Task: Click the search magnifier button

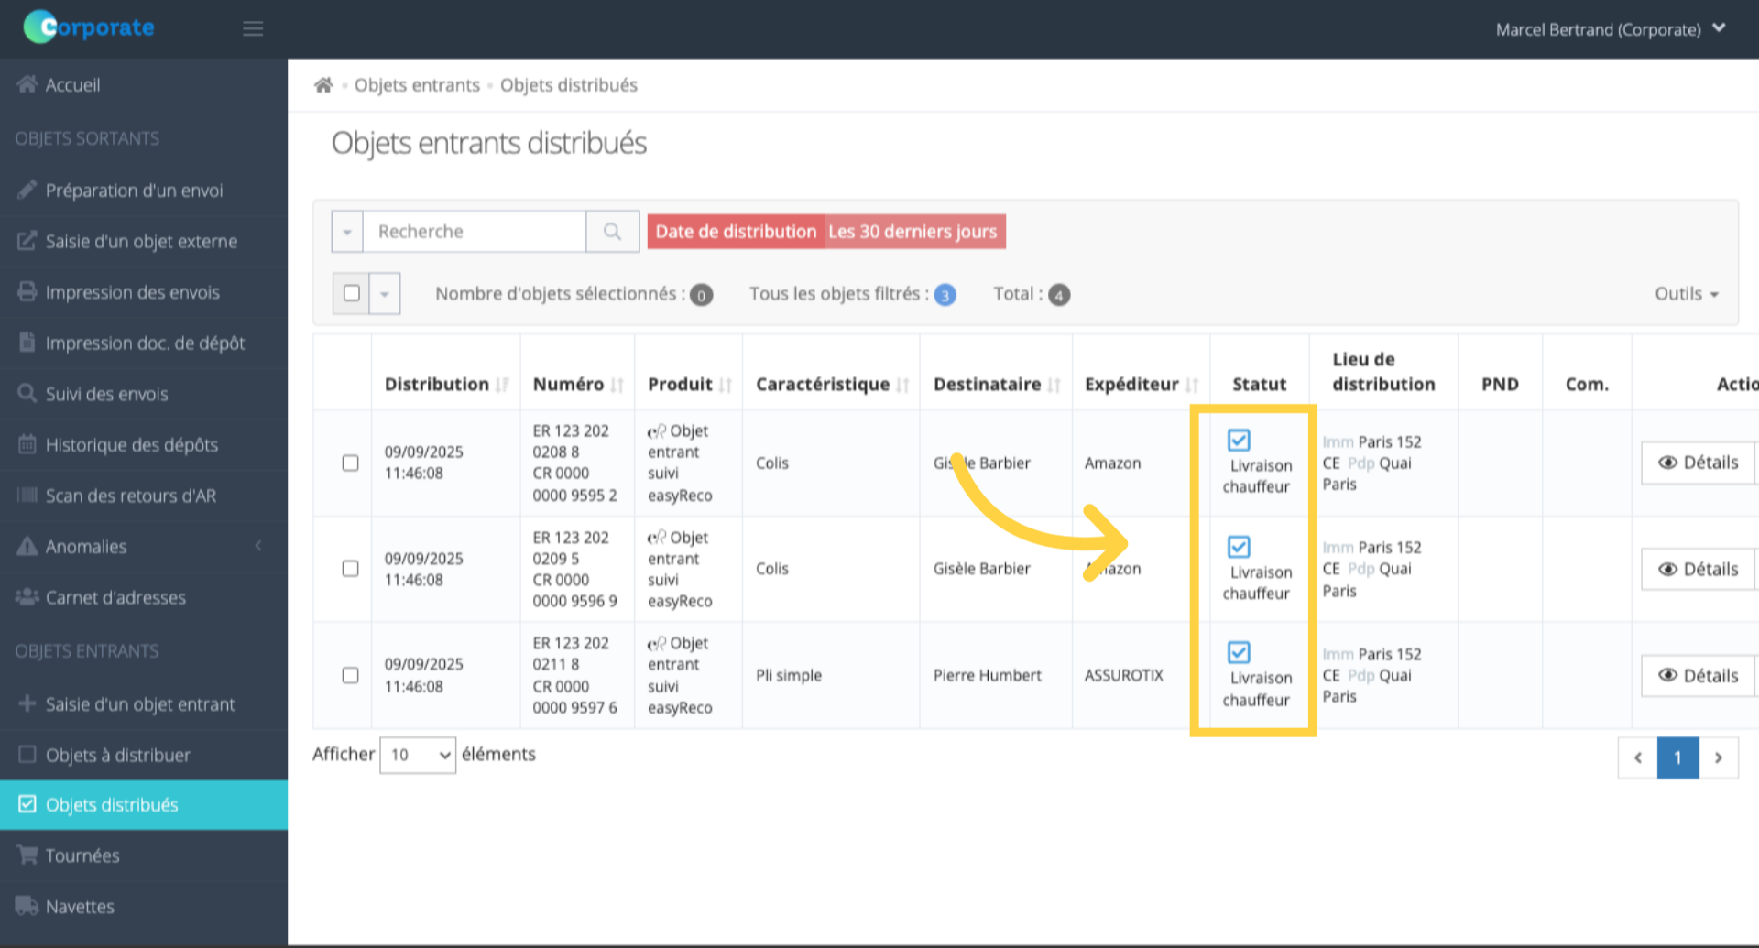Action: (x=612, y=232)
